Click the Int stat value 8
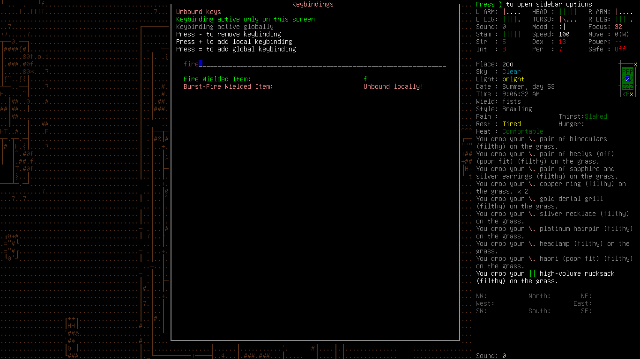This screenshot has width=640, height=359. click(504, 49)
